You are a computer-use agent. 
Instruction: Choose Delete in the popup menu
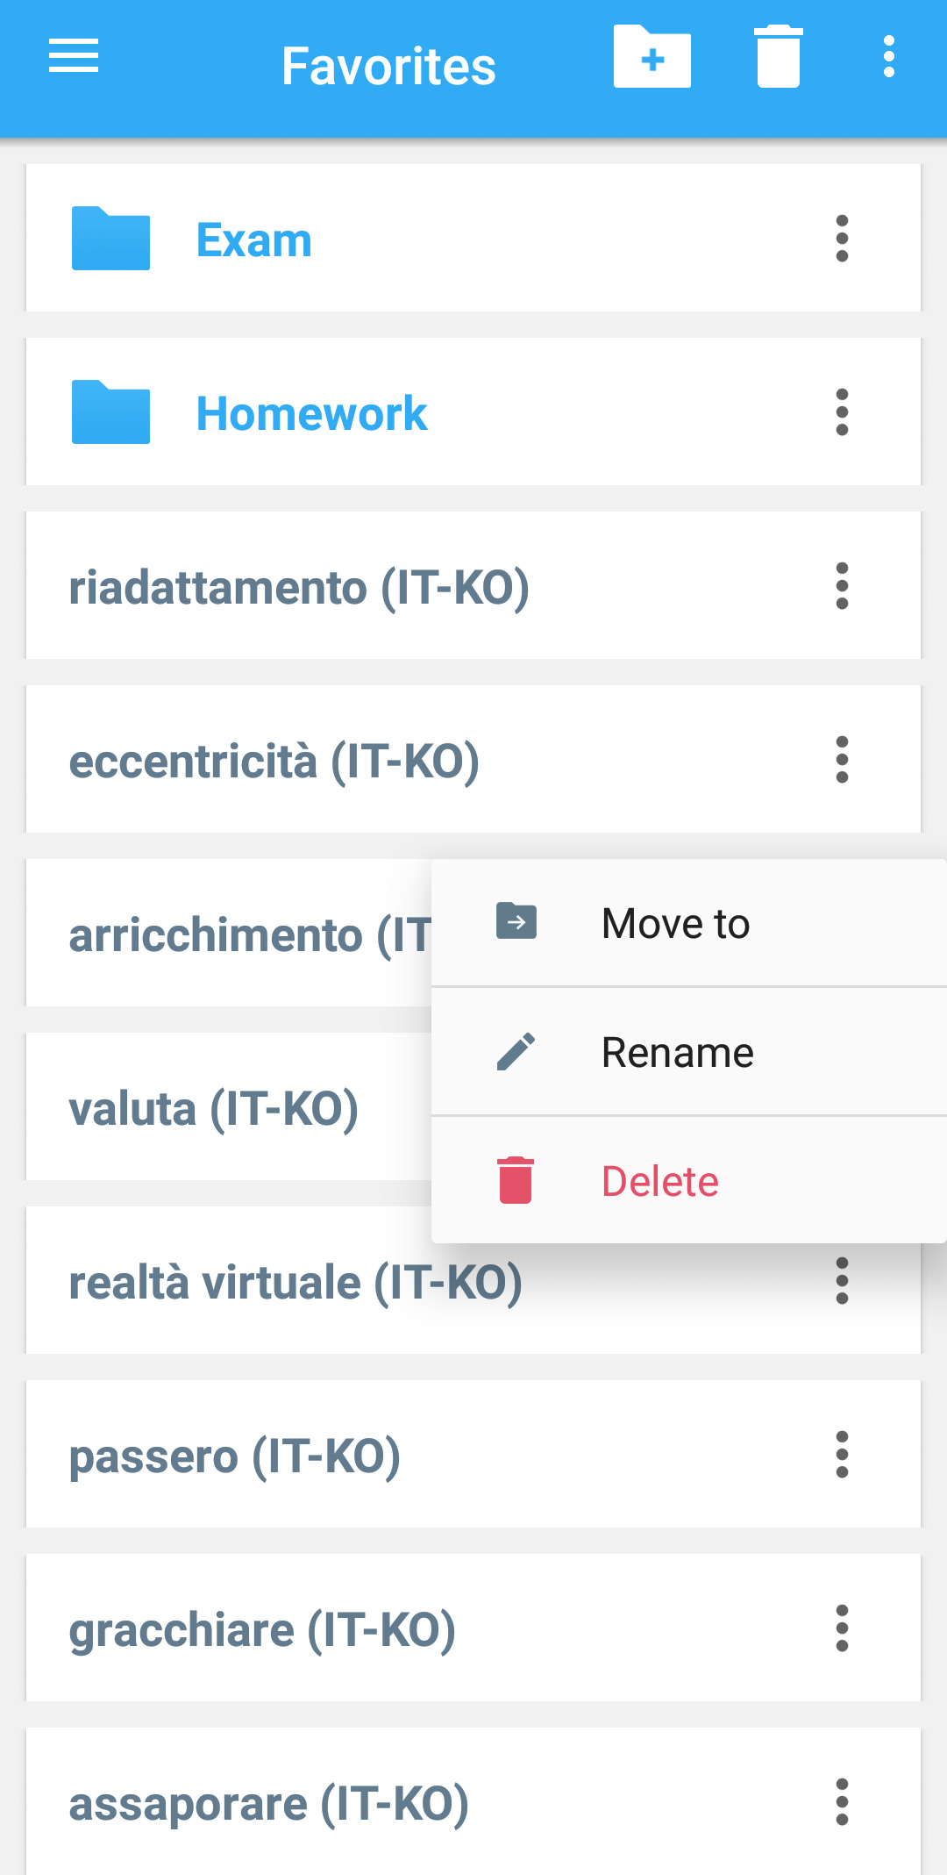point(659,1181)
